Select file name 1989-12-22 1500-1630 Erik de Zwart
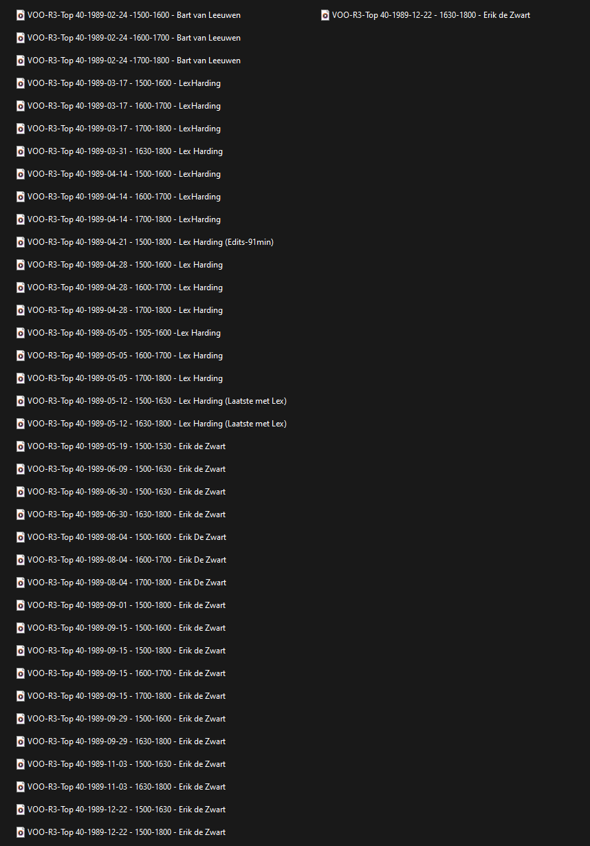The image size is (590, 846). pos(127,810)
